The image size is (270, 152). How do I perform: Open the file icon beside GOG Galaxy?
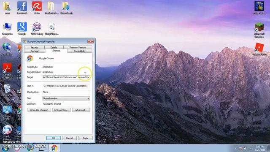(51, 28)
